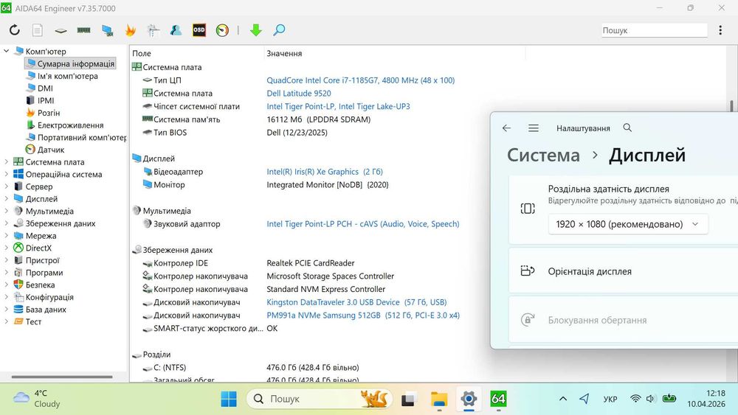Go back in the Settings window
Viewport: 738px width, 415px height.
[506, 128]
